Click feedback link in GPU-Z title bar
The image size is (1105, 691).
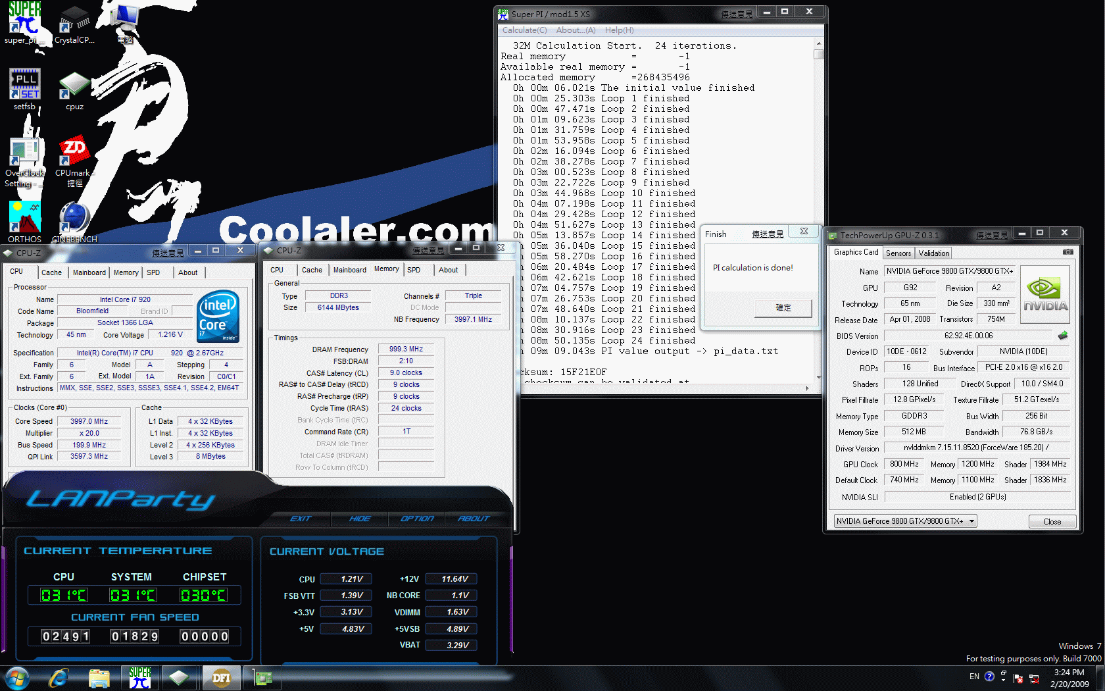click(992, 235)
